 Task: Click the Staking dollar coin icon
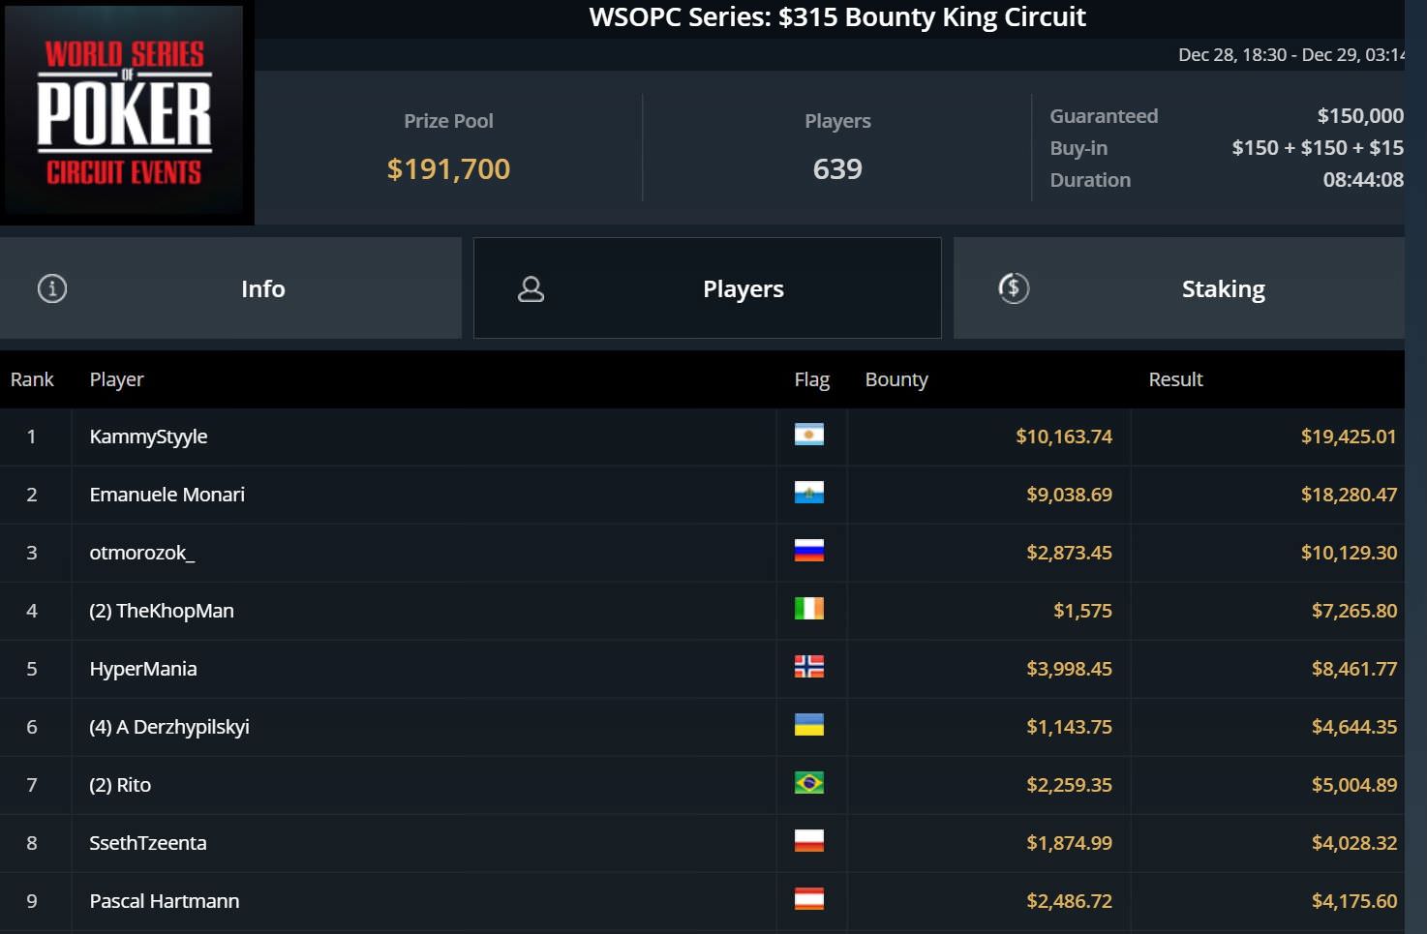point(1014,288)
